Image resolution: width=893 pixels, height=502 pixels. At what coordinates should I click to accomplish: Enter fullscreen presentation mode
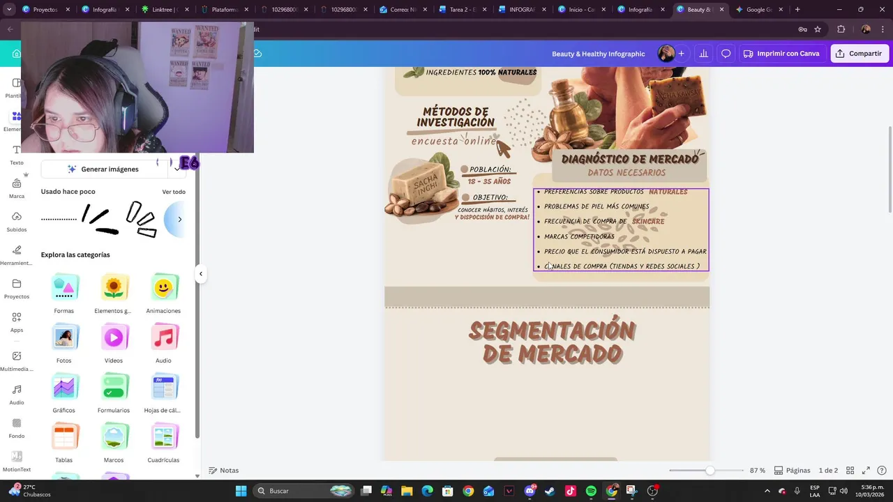tap(866, 471)
